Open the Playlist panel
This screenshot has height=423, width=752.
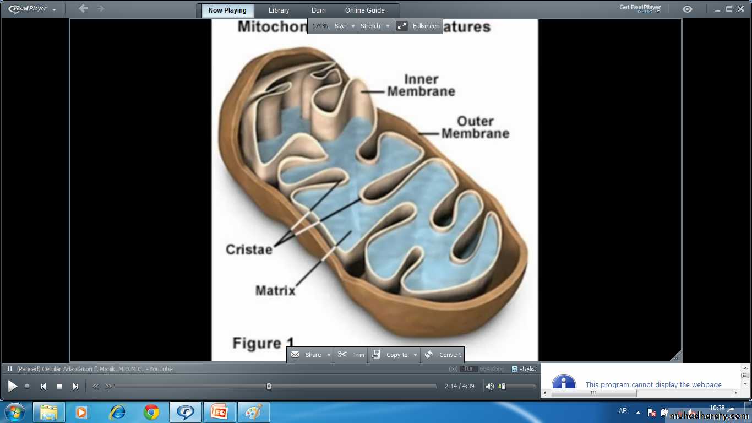point(524,369)
